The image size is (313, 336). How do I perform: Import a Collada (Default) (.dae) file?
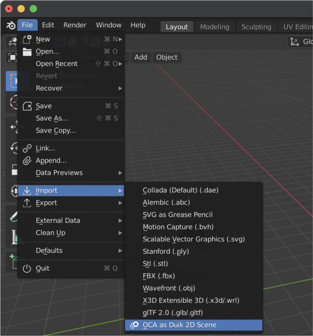pyautogui.click(x=194, y=190)
